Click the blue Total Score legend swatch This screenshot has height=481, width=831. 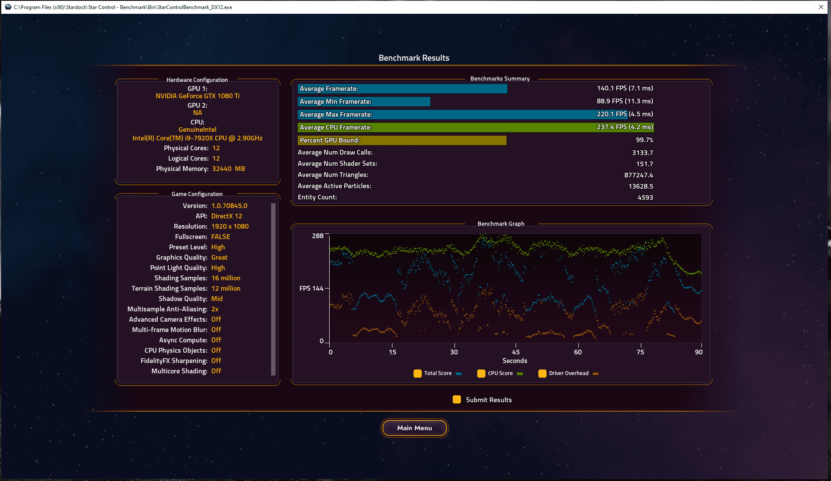(x=459, y=374)
